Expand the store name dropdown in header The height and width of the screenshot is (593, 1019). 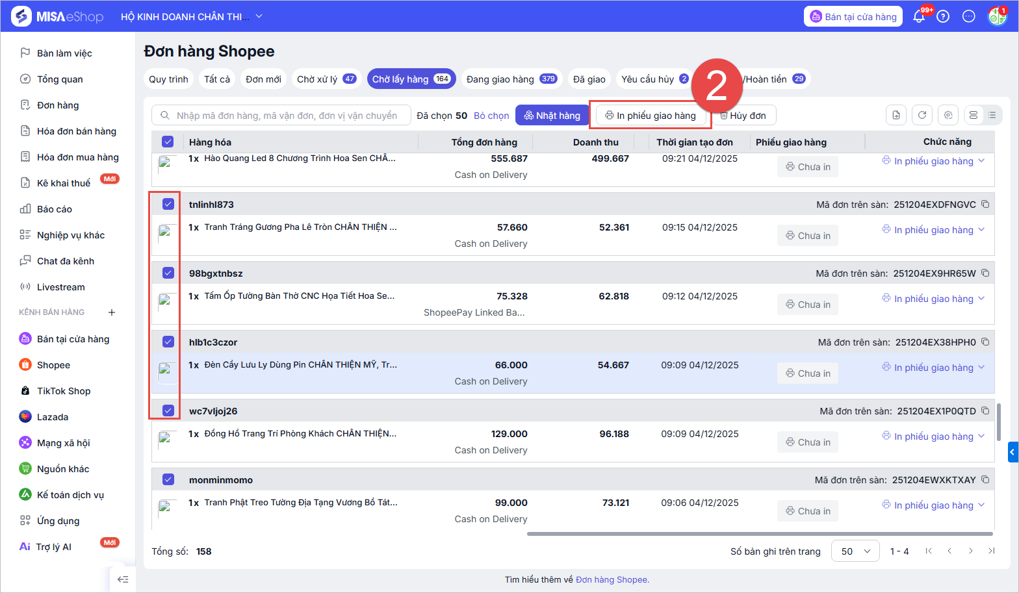click(259, 16)
